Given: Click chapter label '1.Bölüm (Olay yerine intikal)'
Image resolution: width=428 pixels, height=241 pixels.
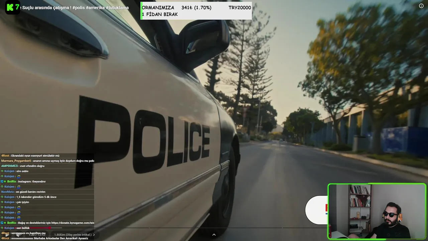Looking at the screenshot, I should click(73, 235).
